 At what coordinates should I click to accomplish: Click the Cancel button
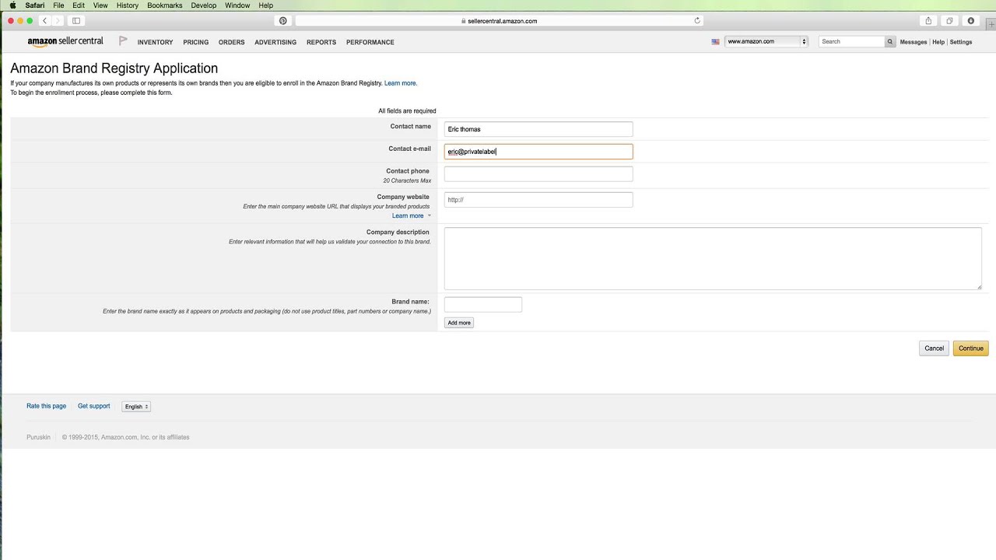point(935,348)
